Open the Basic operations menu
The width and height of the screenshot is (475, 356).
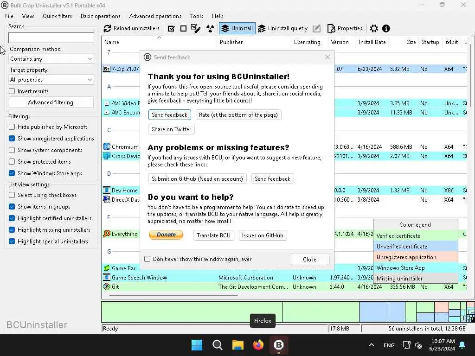pyautogui.click(x=101, y=16)
